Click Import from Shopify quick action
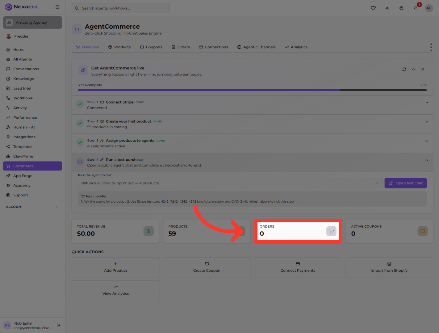 coord(389,267)
